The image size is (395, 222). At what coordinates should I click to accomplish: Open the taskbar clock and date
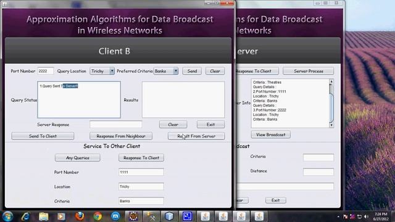380,216
